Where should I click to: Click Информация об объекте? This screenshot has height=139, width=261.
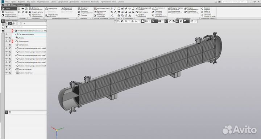click(x=143, y=9)
